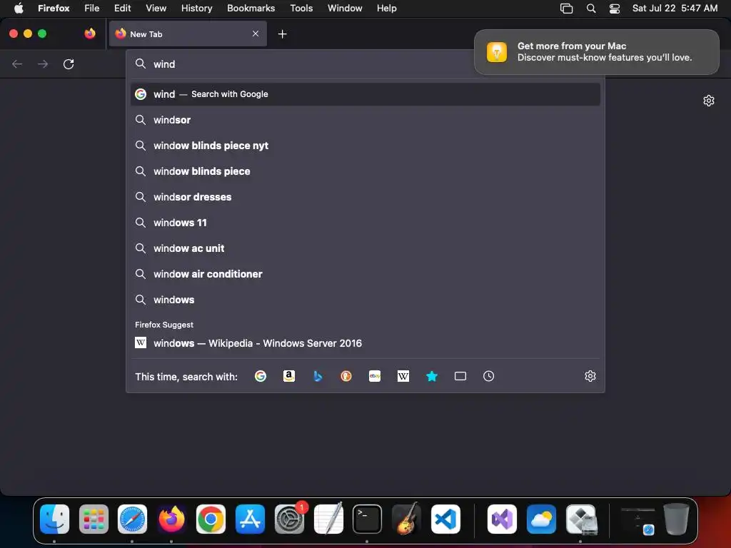The image size is (731, 548).
Task: Choose 'wind — Search with Google' result
Action: (365, 94)
